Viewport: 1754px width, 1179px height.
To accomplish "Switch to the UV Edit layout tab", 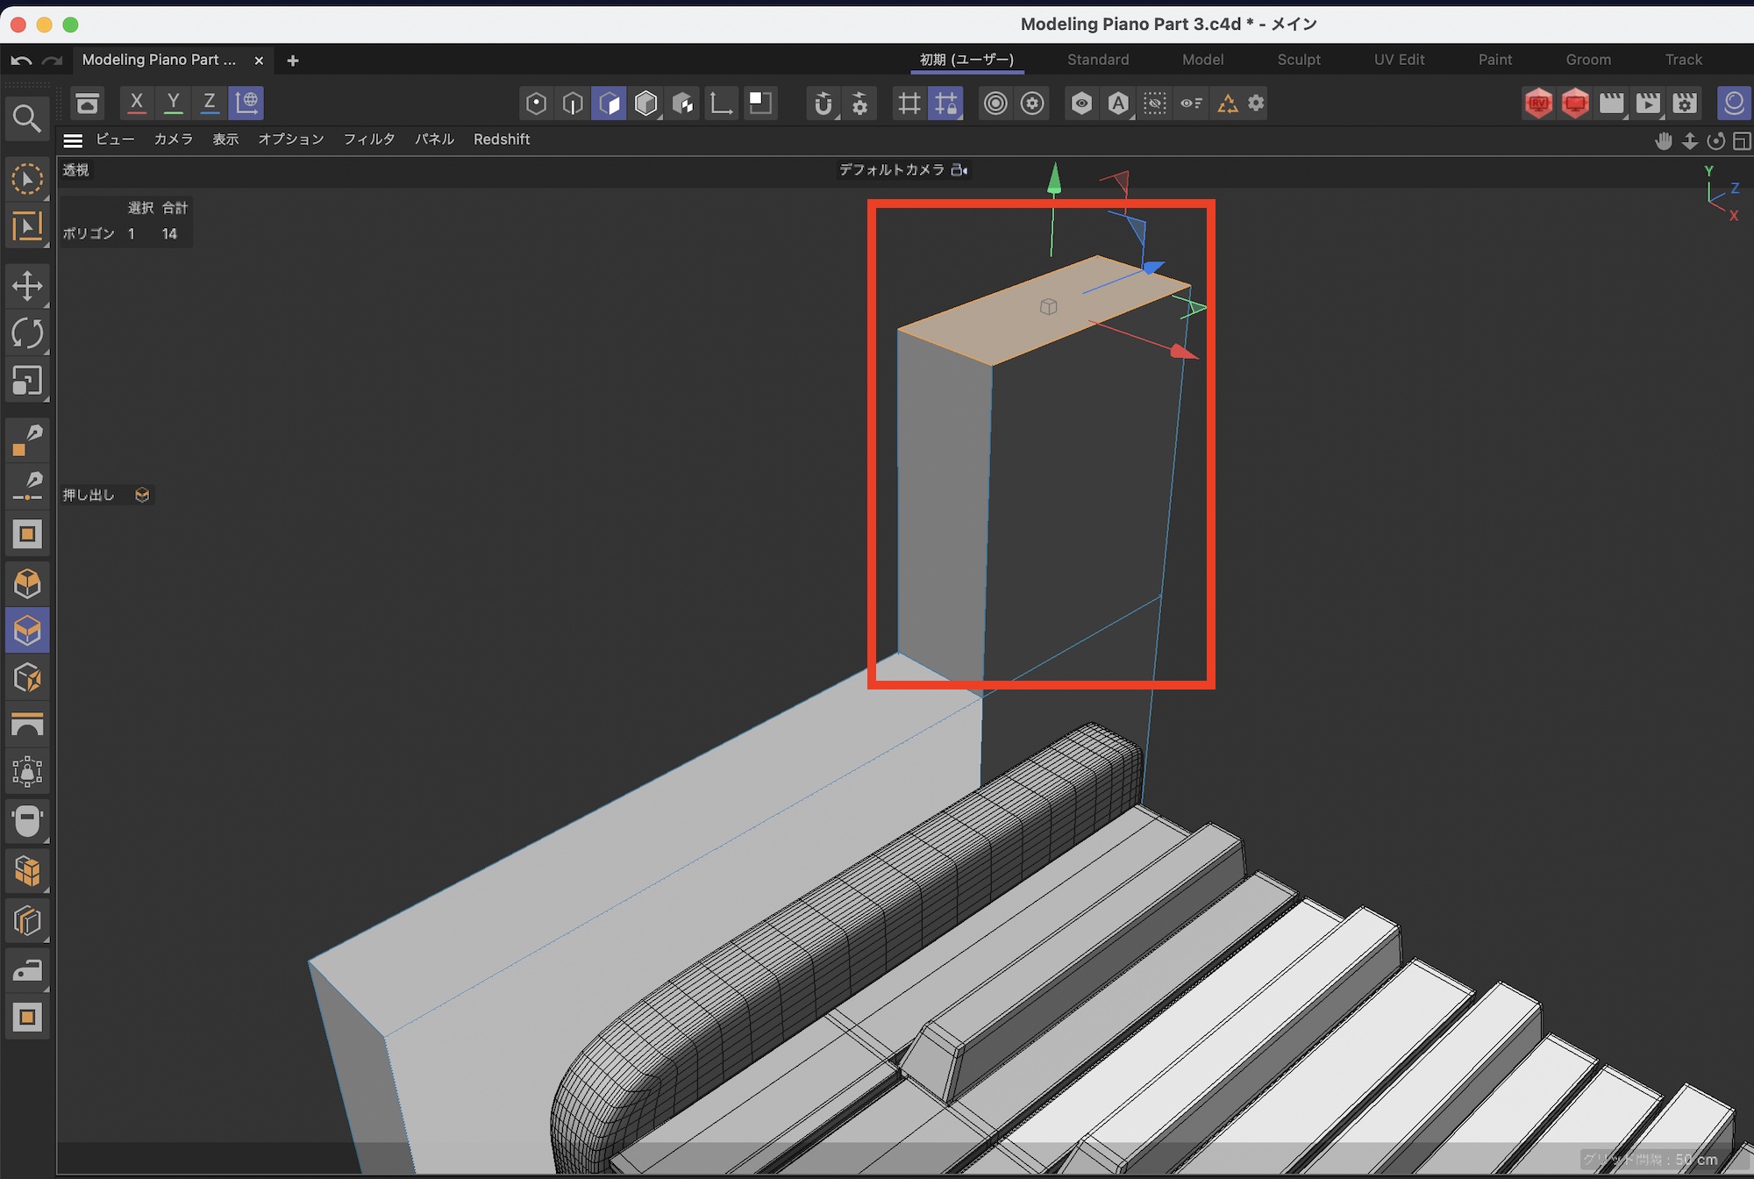I will (x=1399, y=60).
